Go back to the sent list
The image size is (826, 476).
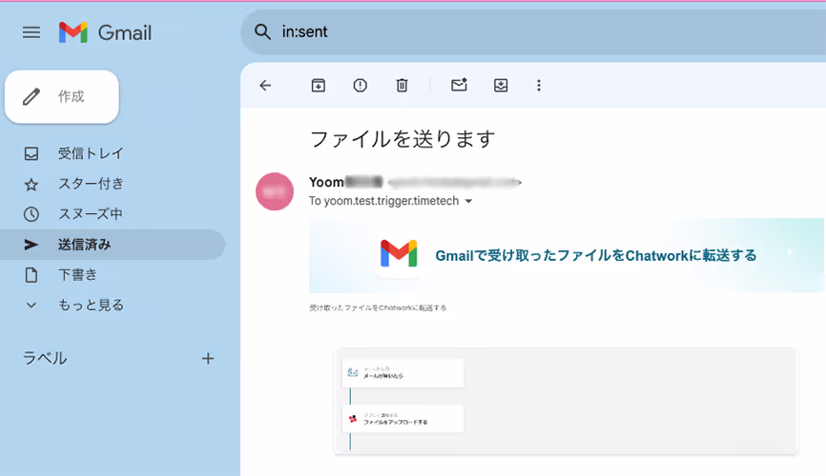(265, 86)
